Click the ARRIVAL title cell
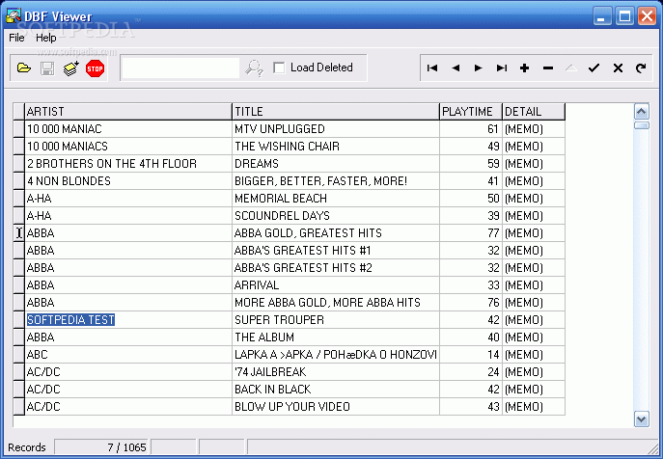This screenshot has height=459, width=663. pos(336,284)
